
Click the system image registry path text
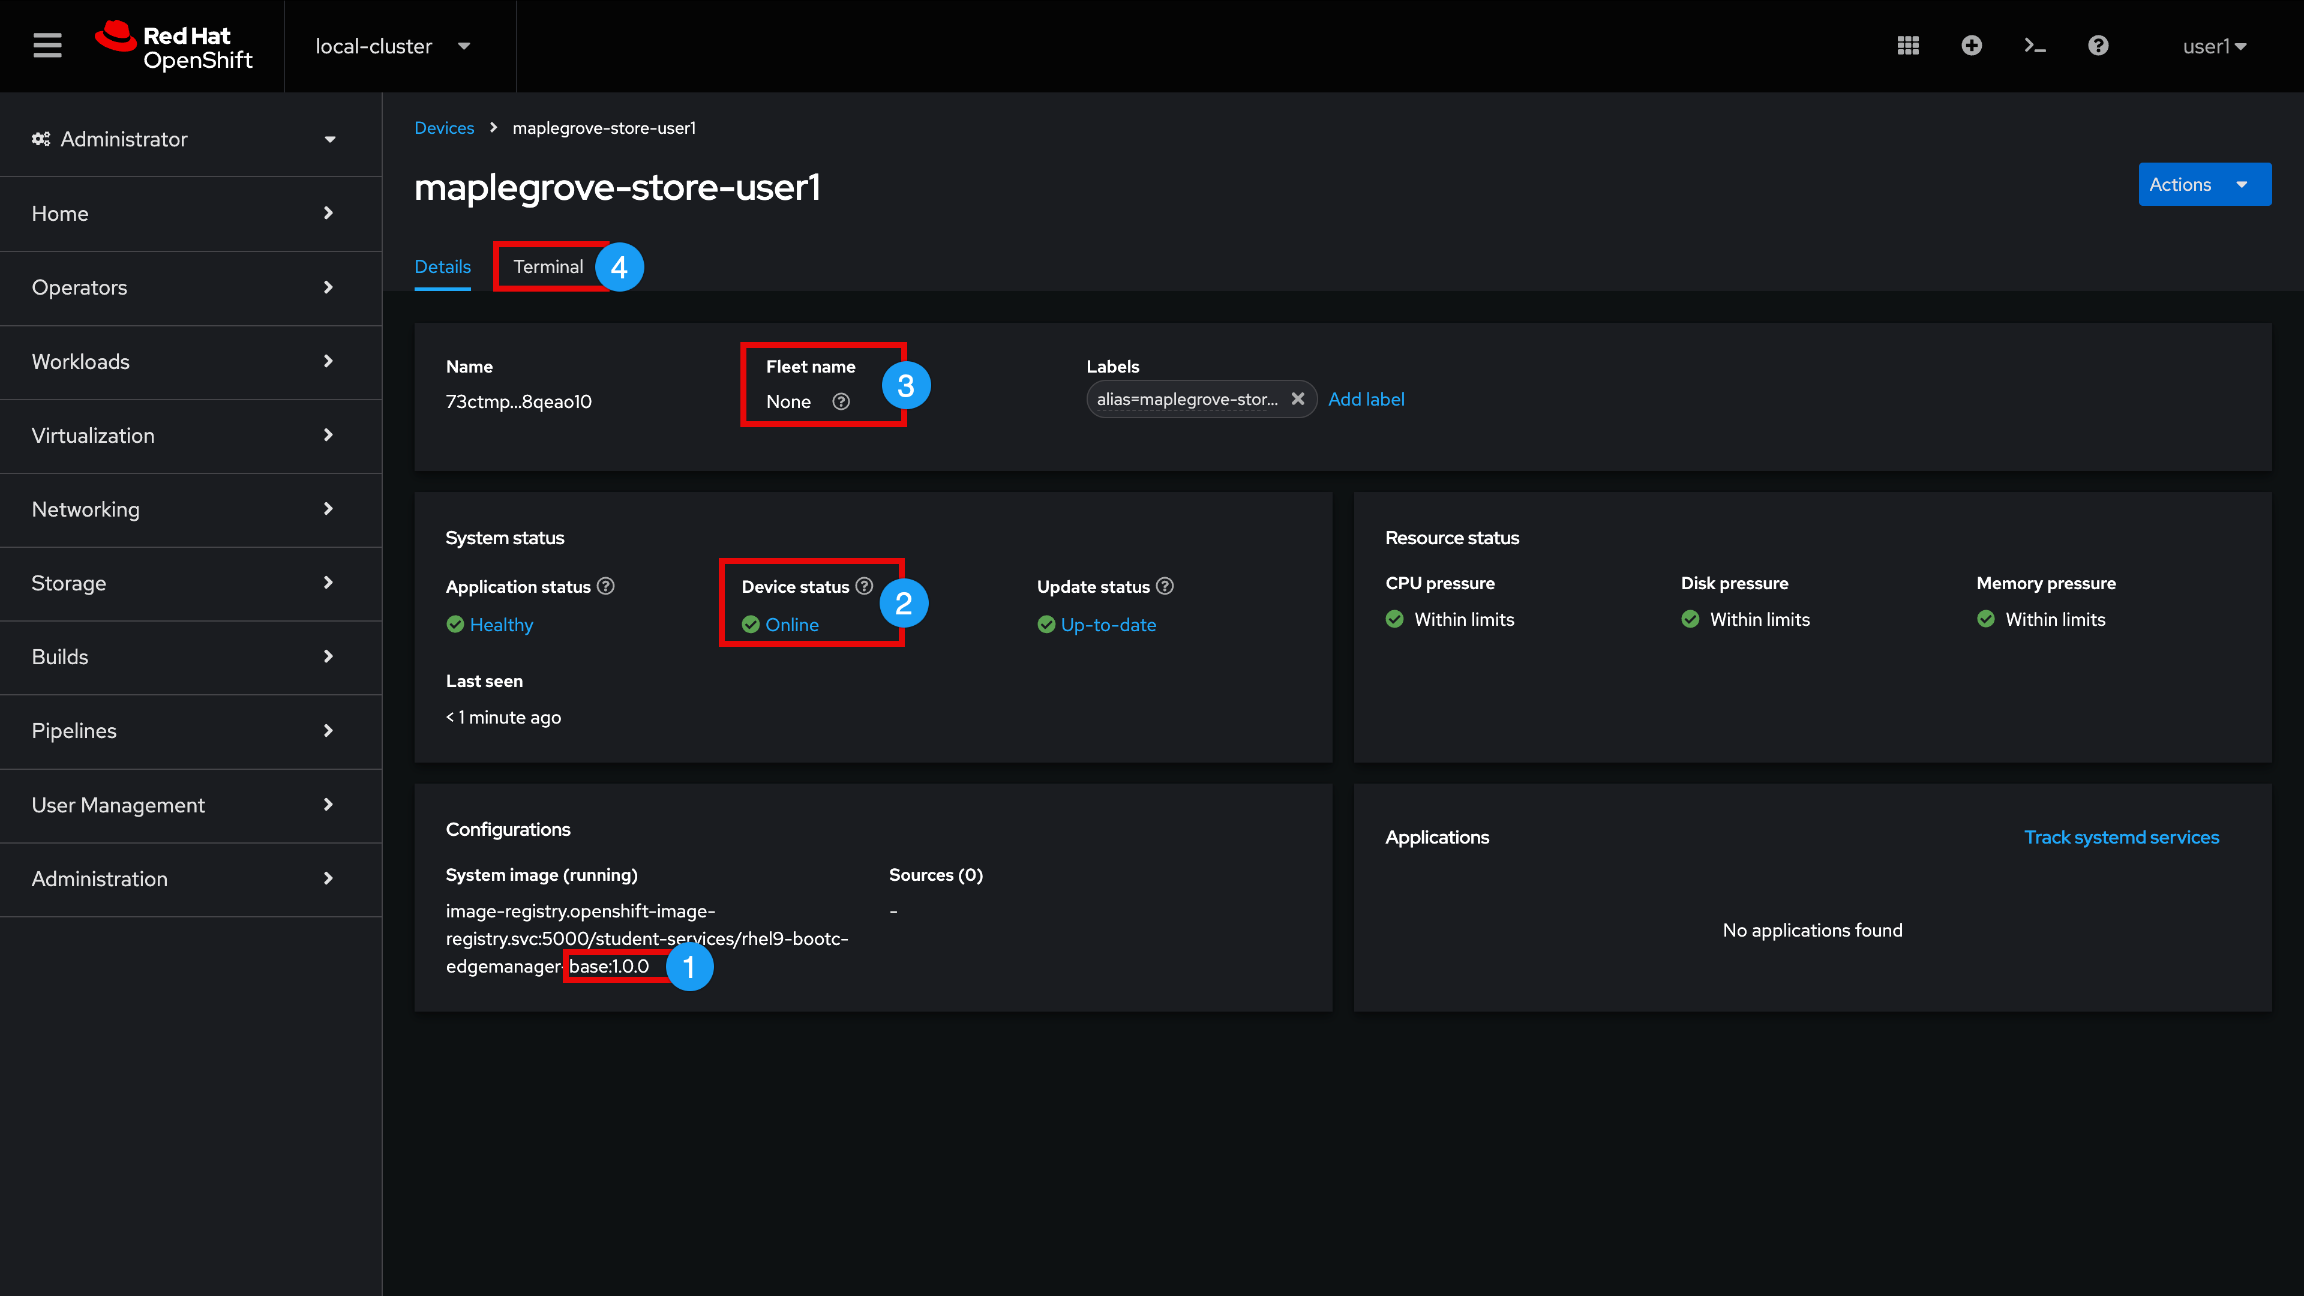[x=647, y=938]
